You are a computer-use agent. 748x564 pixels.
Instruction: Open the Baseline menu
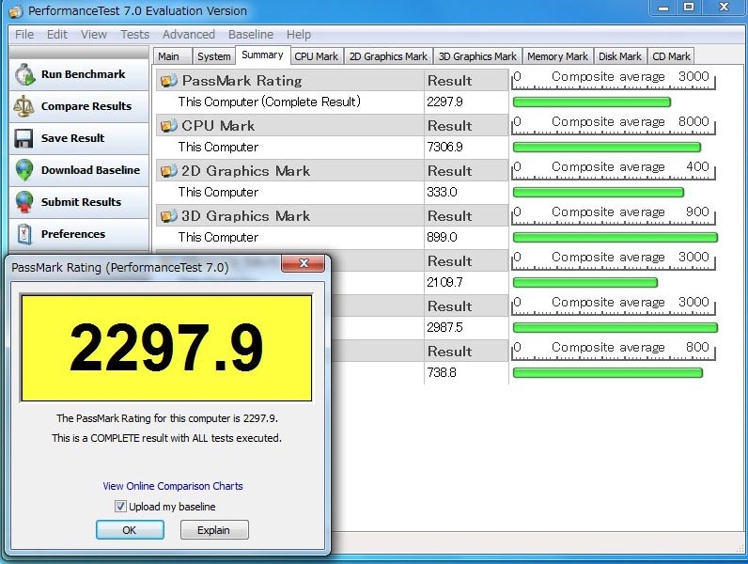coord(251,35)
